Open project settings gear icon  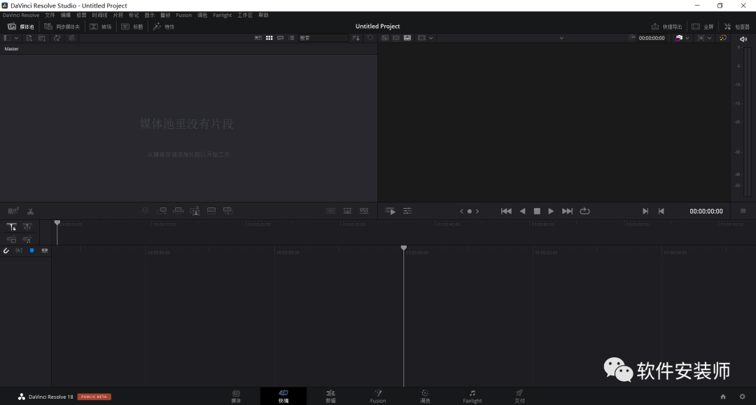point(743,397)
